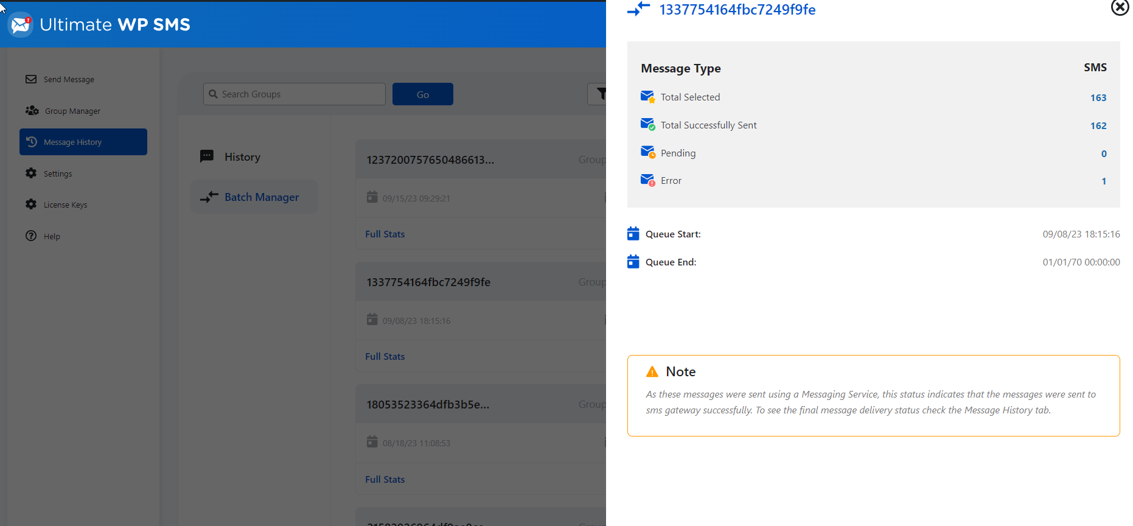
Task: Click the Ultimate WP SMS logo icon
Action: pos(21,24)
